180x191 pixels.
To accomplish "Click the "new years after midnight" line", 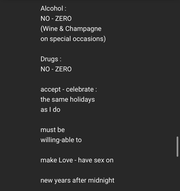I will tap(77, 180).
